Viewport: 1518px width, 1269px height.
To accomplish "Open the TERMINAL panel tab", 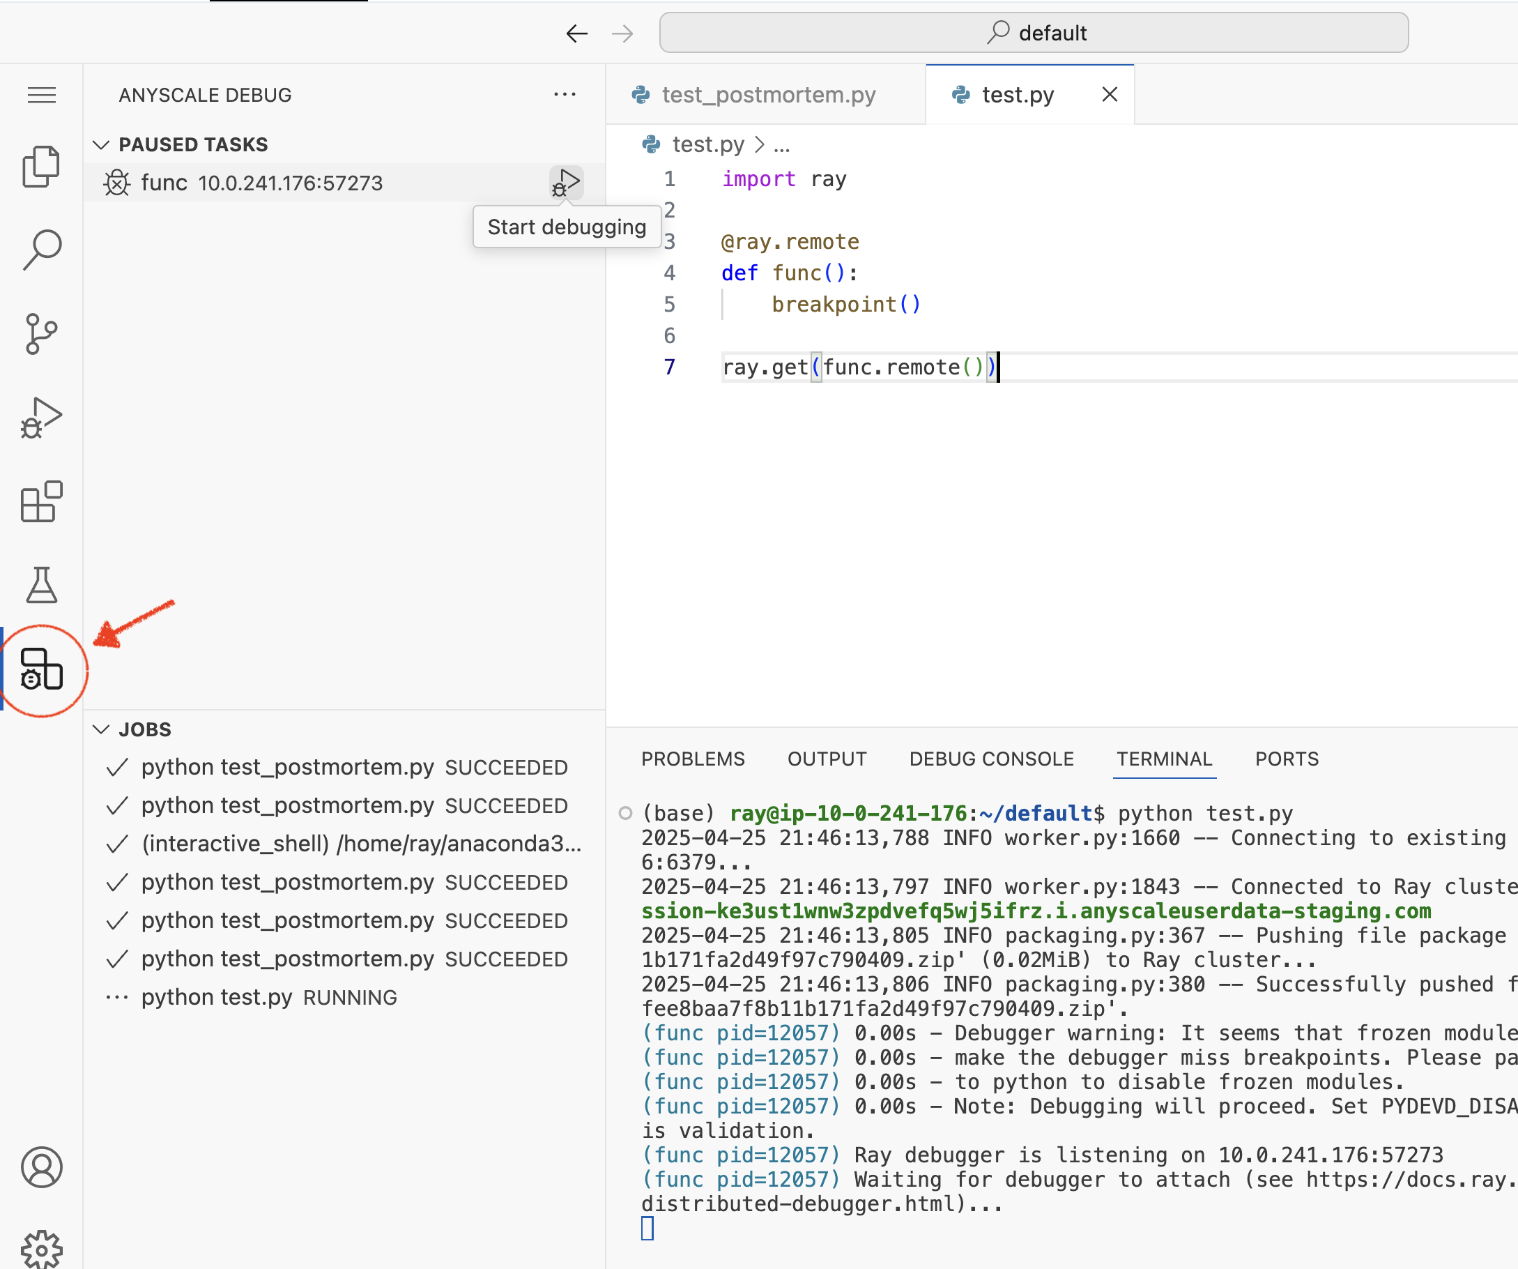I will [x=1164, y=759].
